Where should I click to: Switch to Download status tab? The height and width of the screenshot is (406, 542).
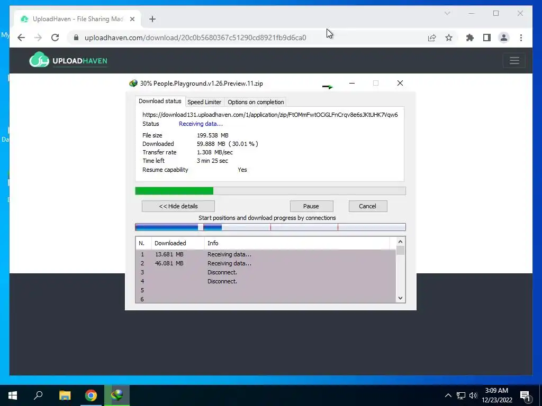point(160,101)
